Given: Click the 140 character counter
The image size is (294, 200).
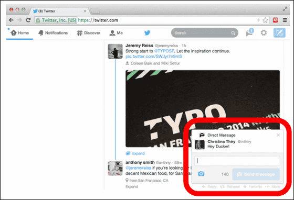Looking at the screenshot, I should [225, 174].
